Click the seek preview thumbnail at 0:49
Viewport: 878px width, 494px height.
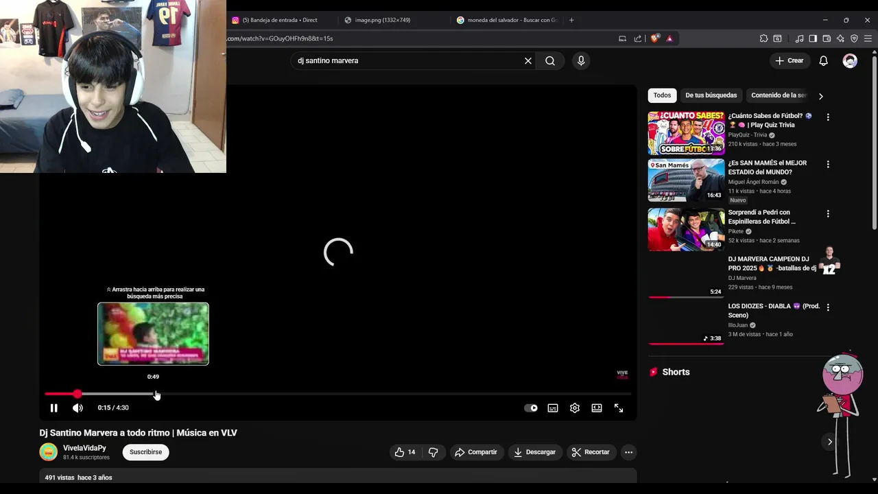tap(153, 333)
